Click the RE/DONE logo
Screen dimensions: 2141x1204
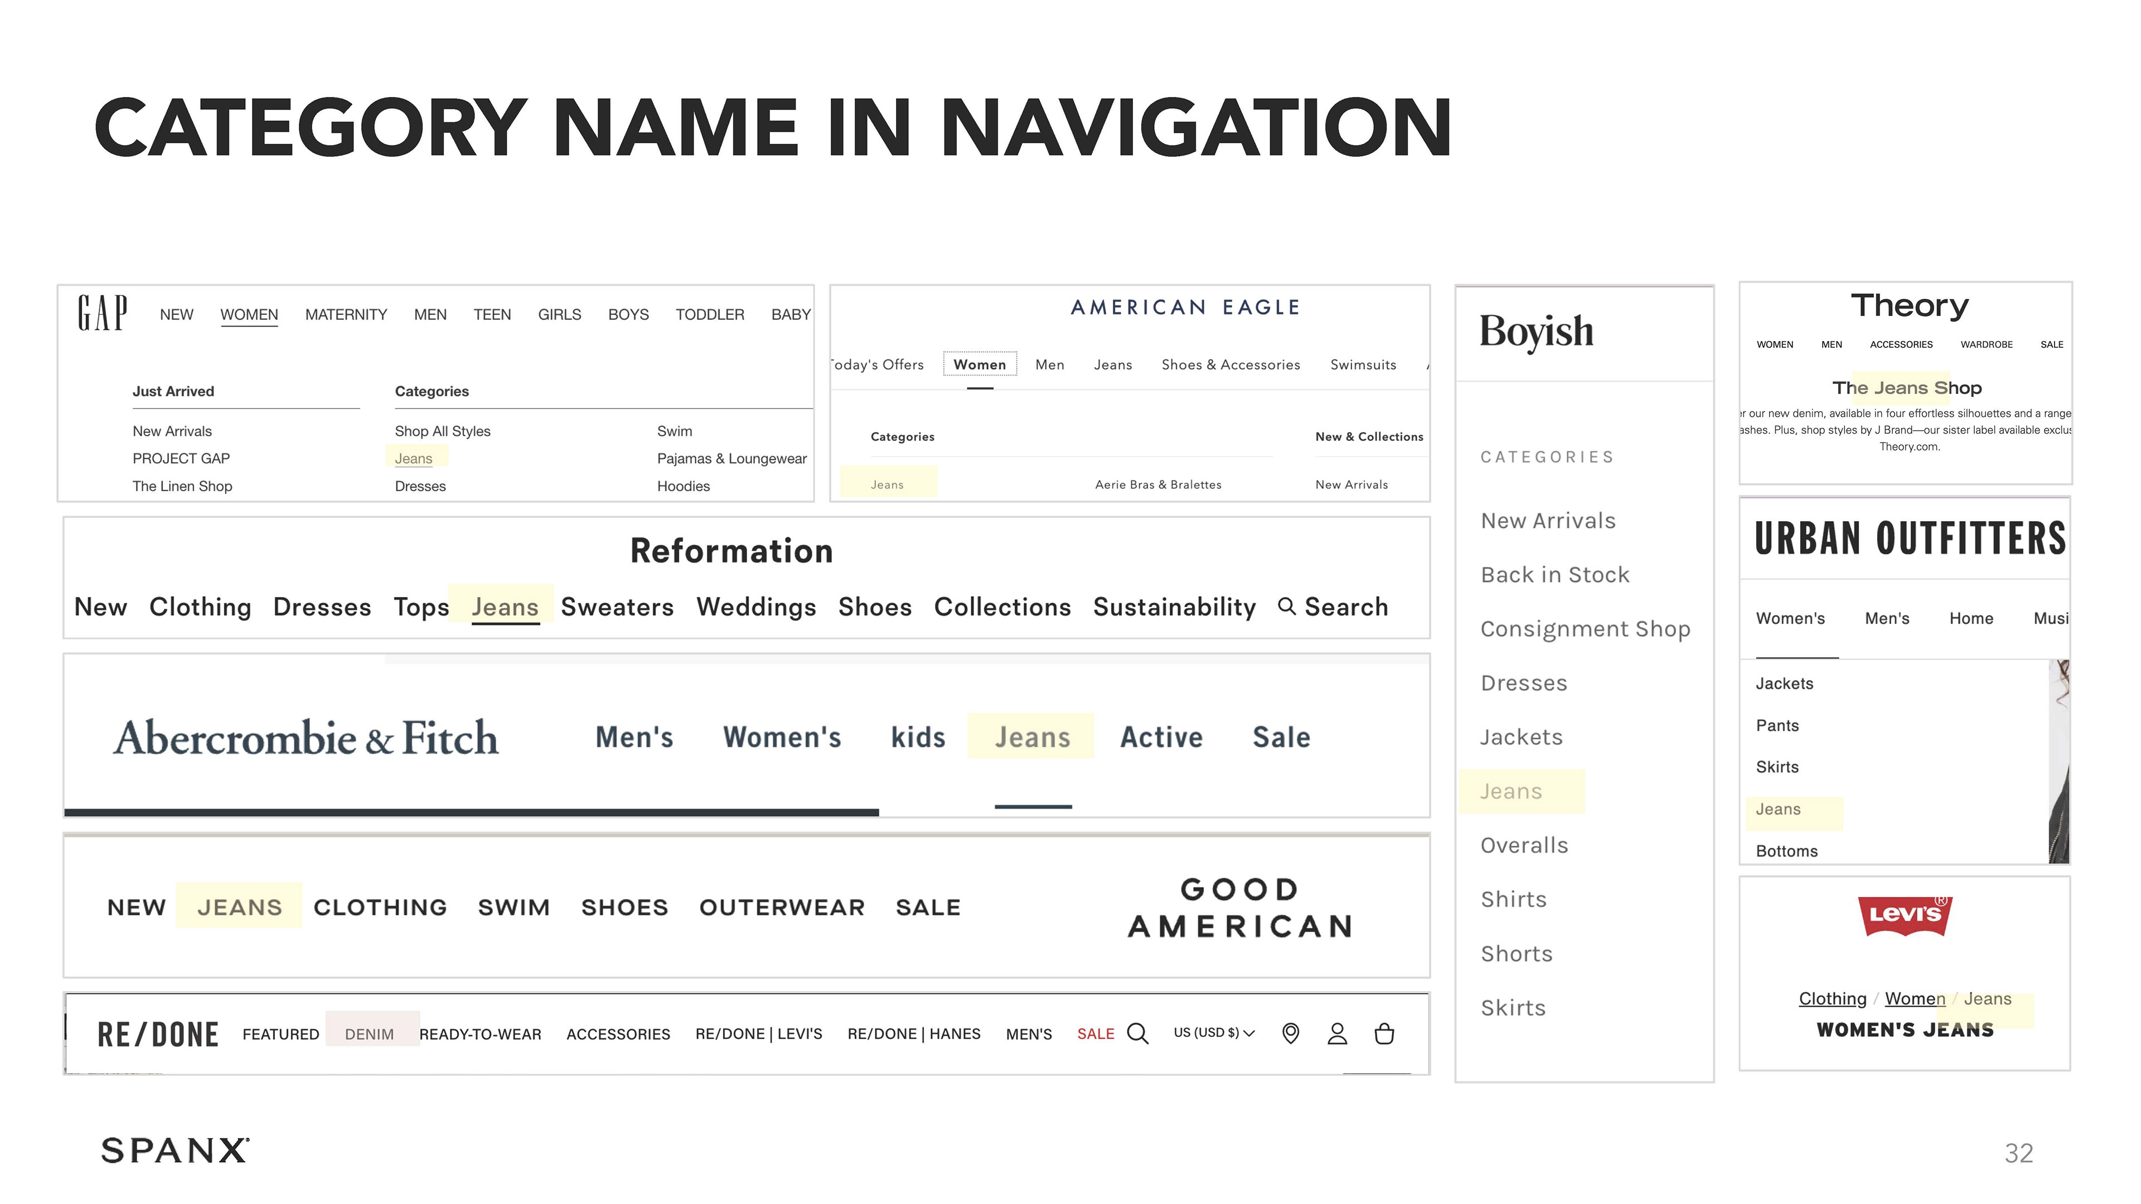(158, 1035)
